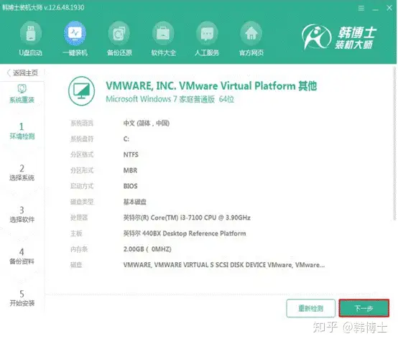The width and height of the screenshot is (398, 344).
Task: Click the 内存条 memory label
Action: pyautogui.click(x=79, y=249)
